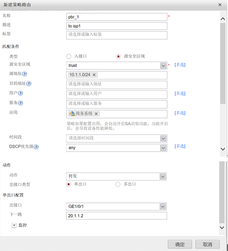Click the 目的地址 input field
The image size is (228, 251).
(117, 85)
